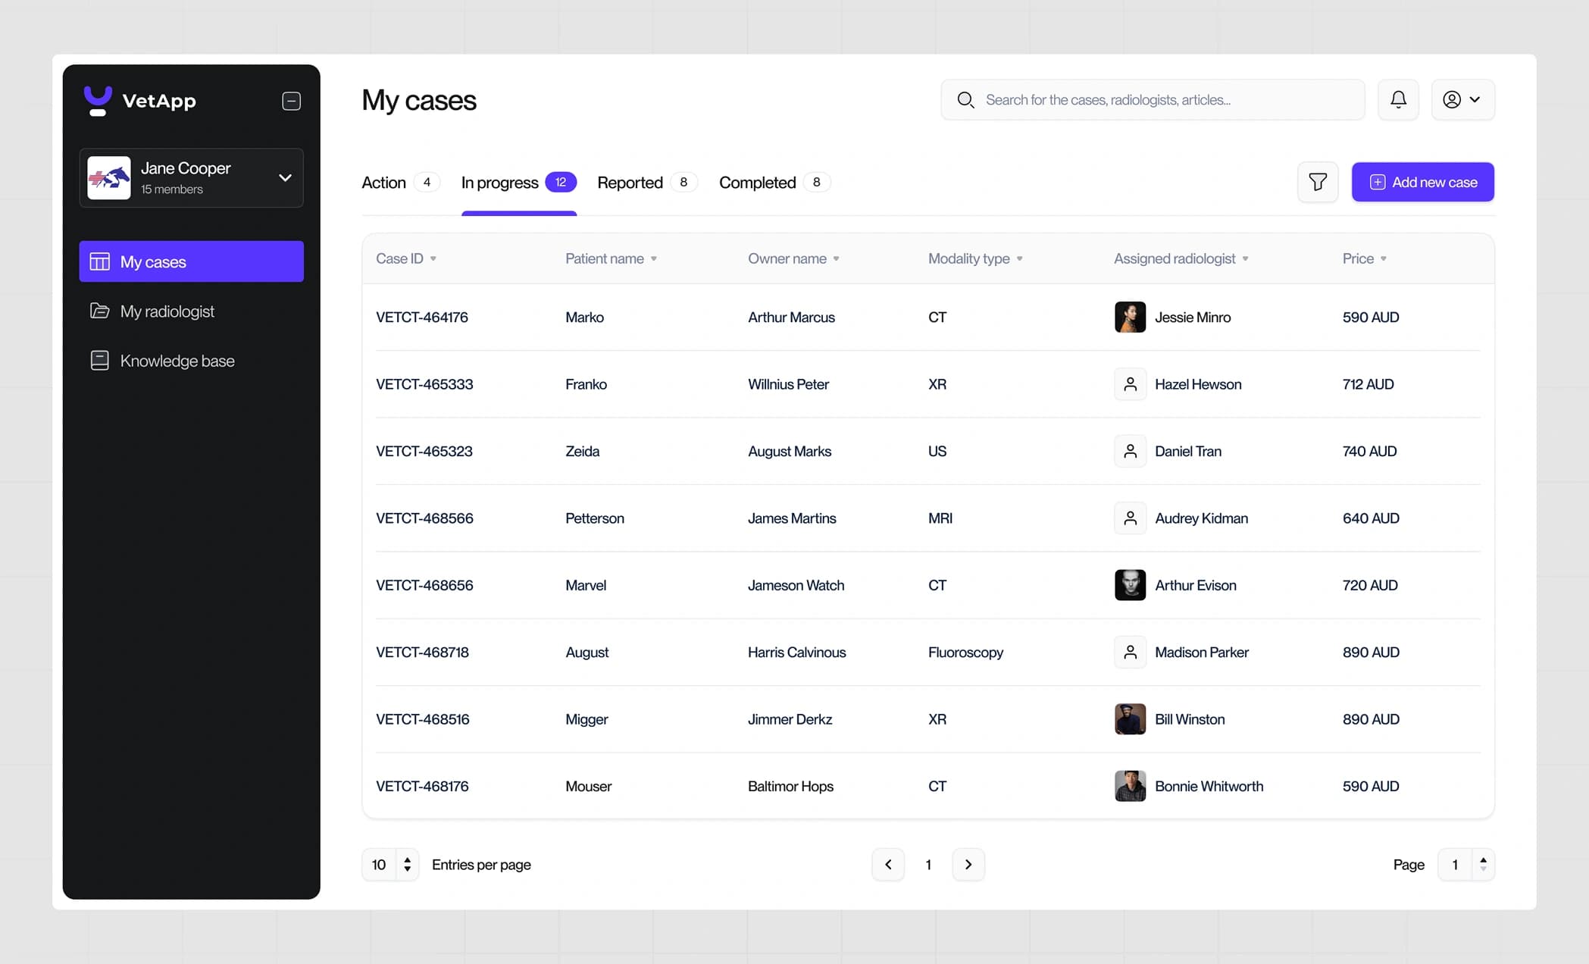Click Fluoroscopy modality cell
1589x964 pixels.
[965, 652]
